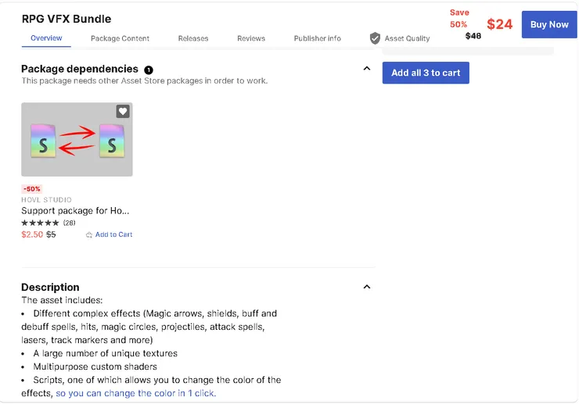
Task: Open the Asset Quality tab
Action: [407, 38]
